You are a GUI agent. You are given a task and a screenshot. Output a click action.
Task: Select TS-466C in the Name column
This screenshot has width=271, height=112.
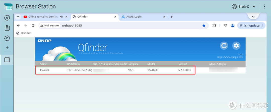click(45, 70)
